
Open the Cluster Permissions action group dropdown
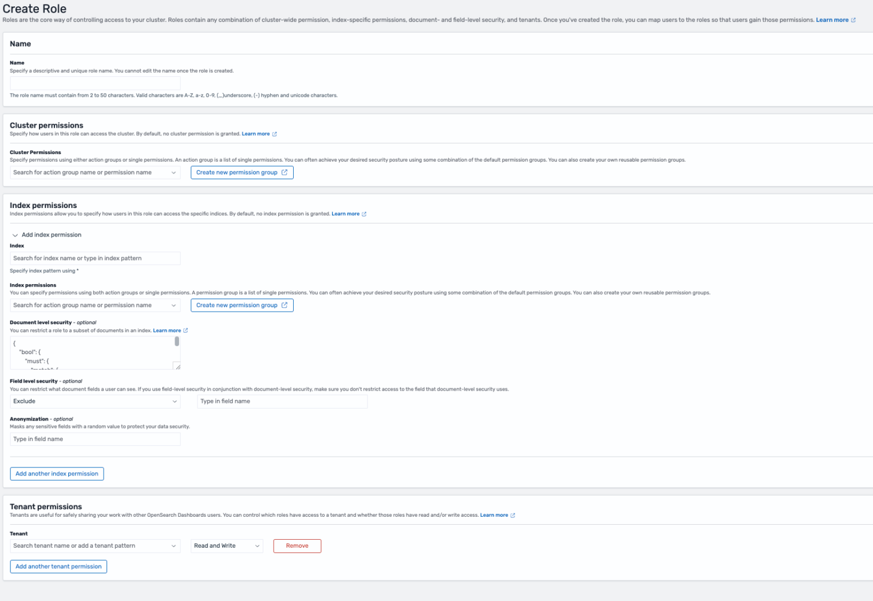[95, 172]
